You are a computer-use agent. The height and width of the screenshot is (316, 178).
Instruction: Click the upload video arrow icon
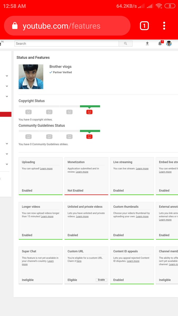tap(147, 43)
